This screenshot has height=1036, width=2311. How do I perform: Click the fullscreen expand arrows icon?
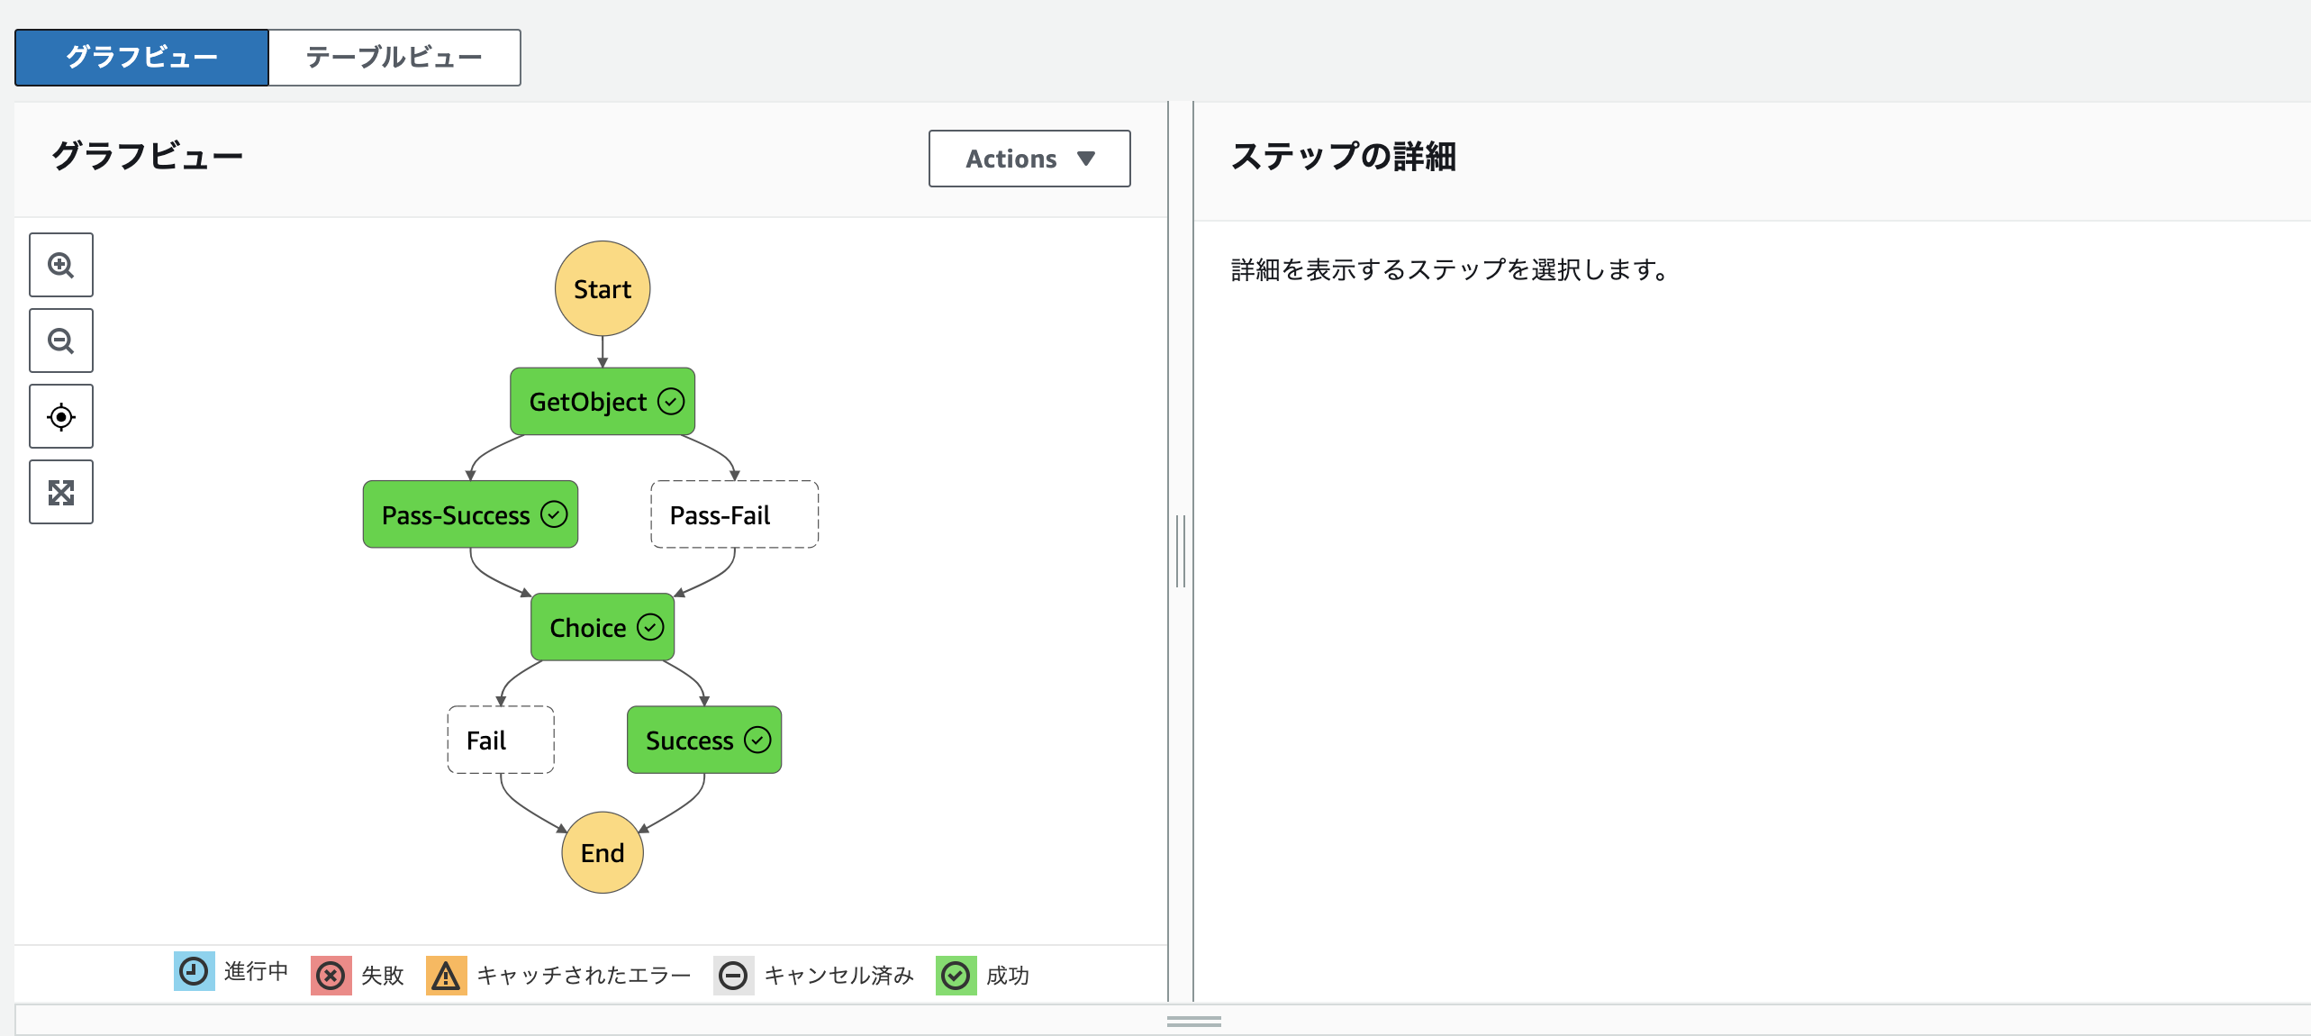coord(61,492)
